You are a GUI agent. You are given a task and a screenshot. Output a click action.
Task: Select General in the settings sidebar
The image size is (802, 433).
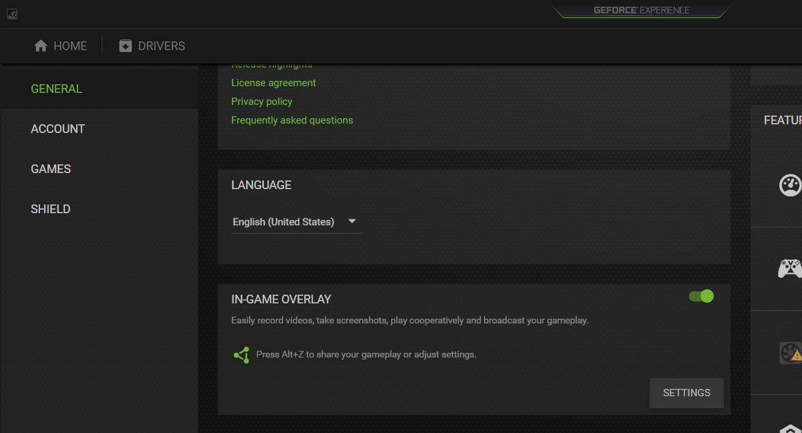[x=99, y=89]
